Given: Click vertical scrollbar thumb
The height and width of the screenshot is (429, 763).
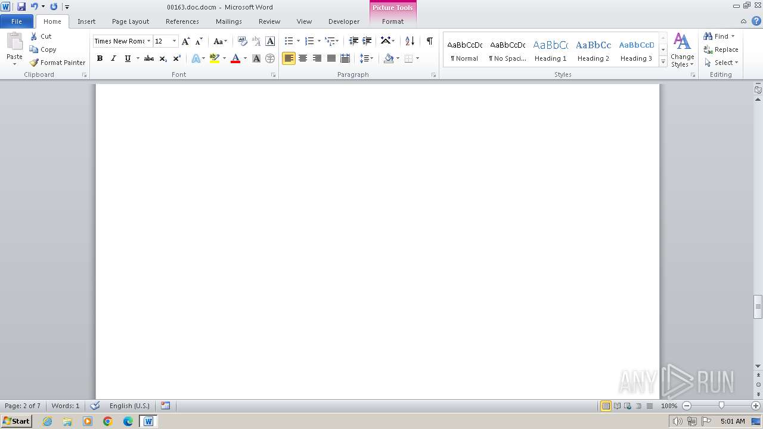Looking at the screenshot, I should 758,307.
